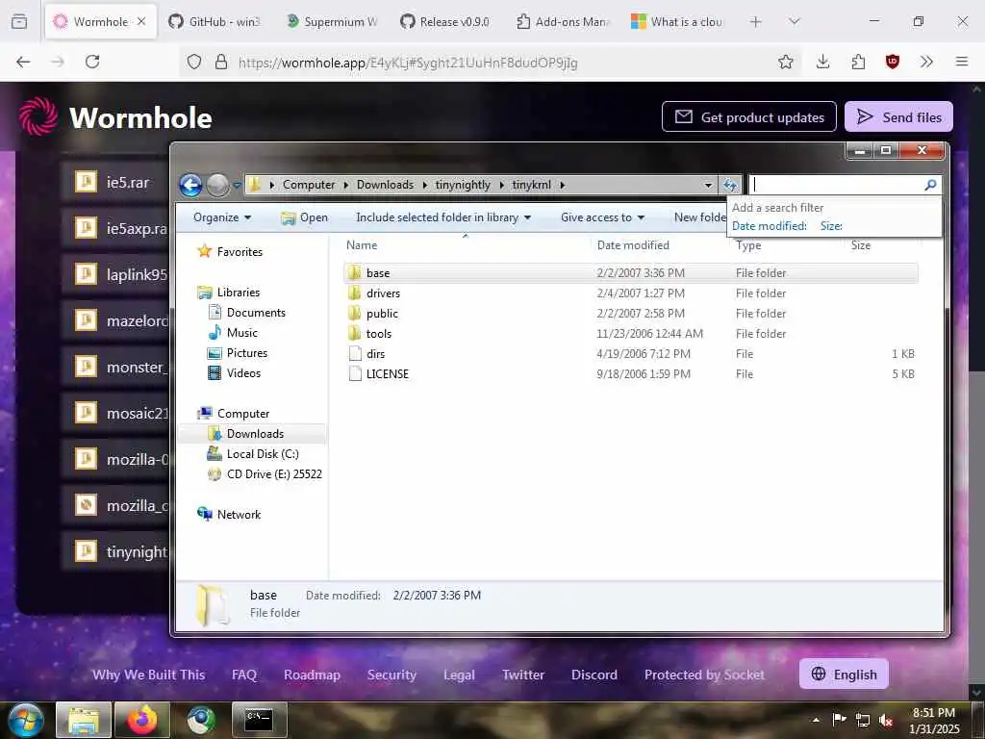Open the base folder icon
Screen dimensions: 985x739
point(355,272)
